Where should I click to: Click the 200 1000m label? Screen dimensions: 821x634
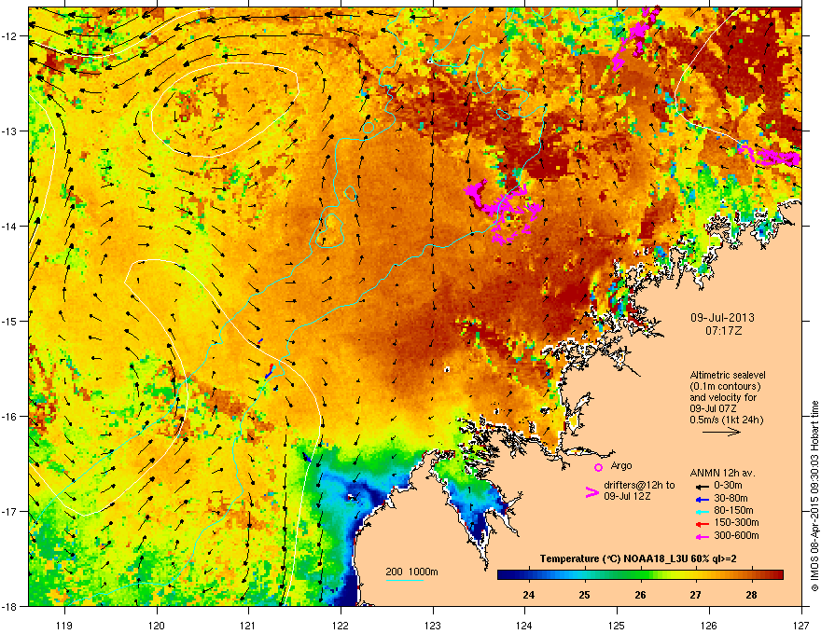coord(412,572)
